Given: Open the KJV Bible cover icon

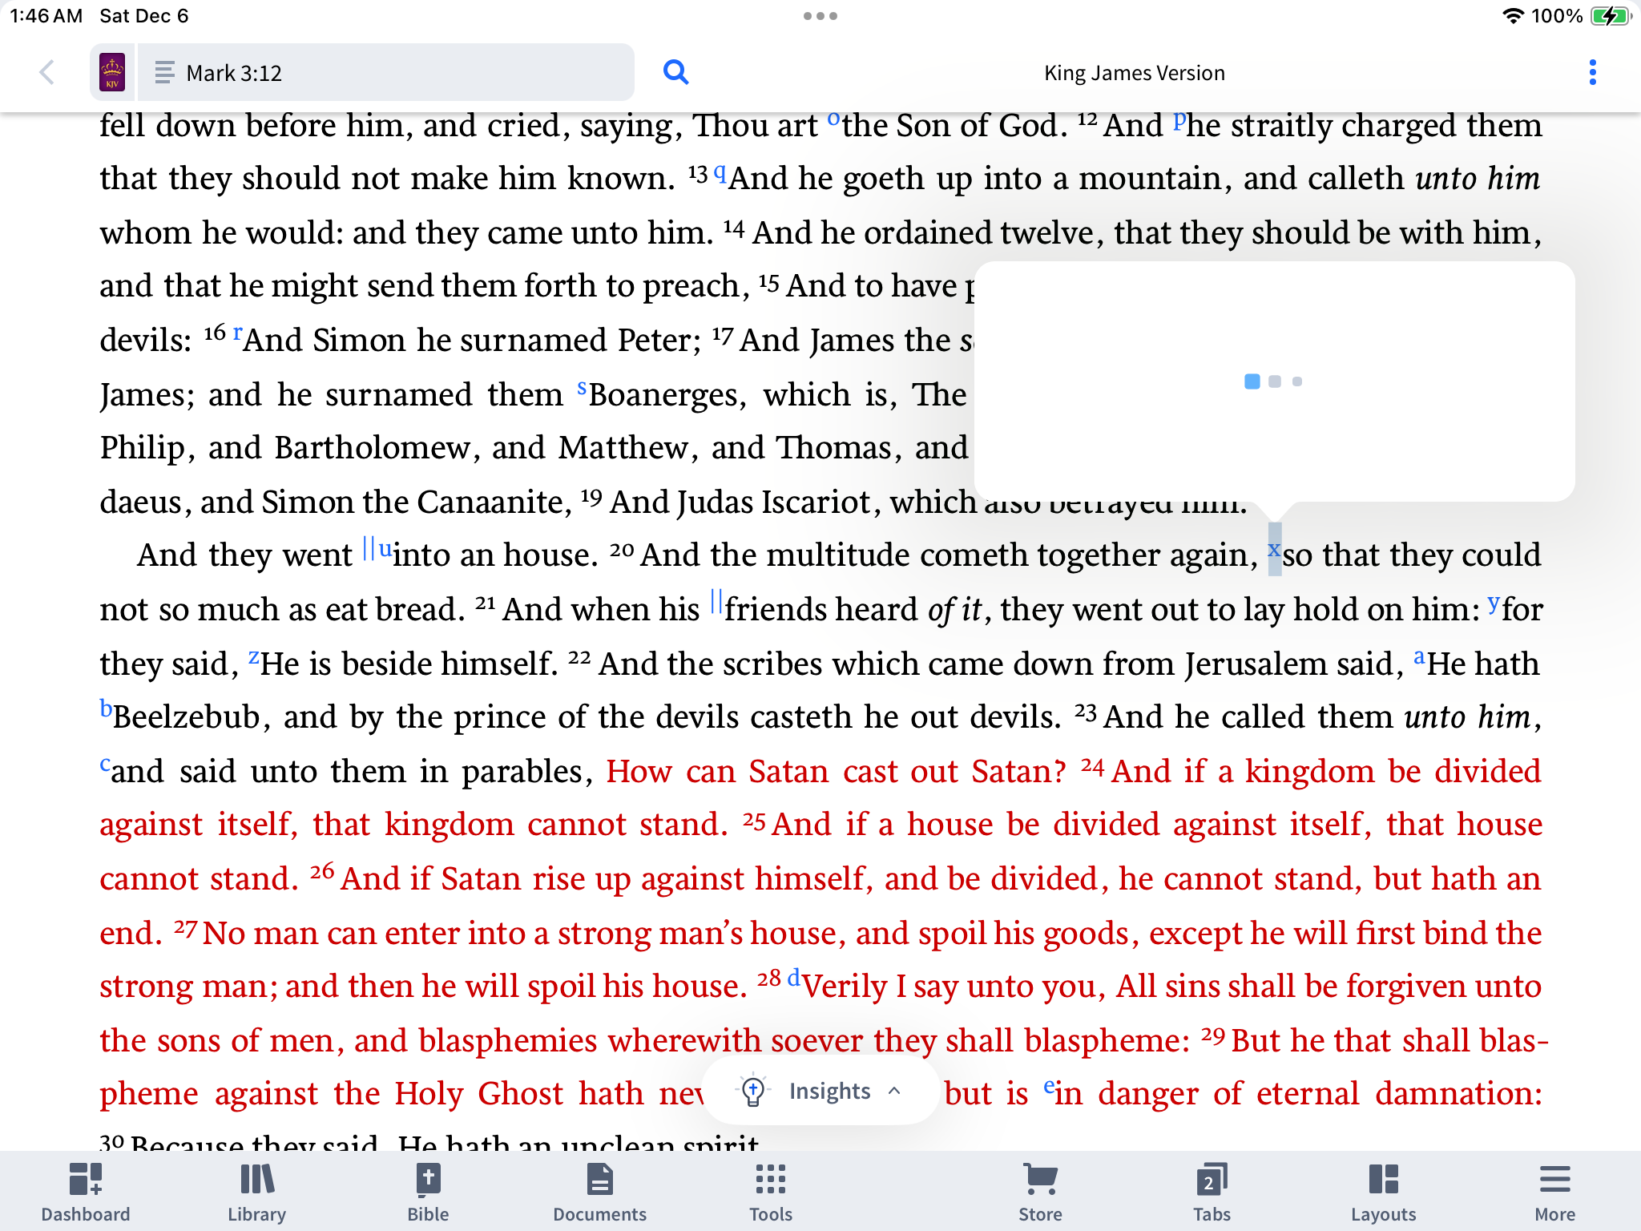Looking at the screenshot, I should coord(112,72).
